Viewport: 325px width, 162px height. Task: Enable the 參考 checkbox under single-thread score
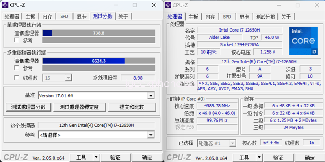[x=17, y=40]
